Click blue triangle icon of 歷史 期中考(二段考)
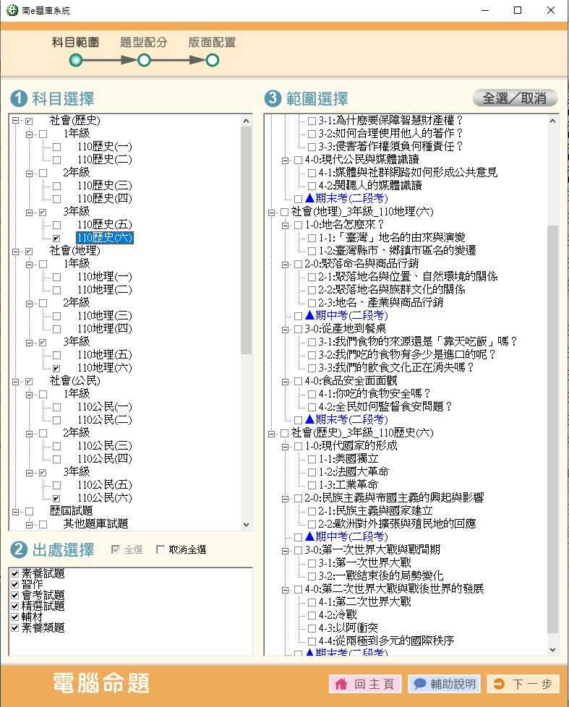This screenshot has height=707, width=569. pyautogui.click(x=309, y=536)
